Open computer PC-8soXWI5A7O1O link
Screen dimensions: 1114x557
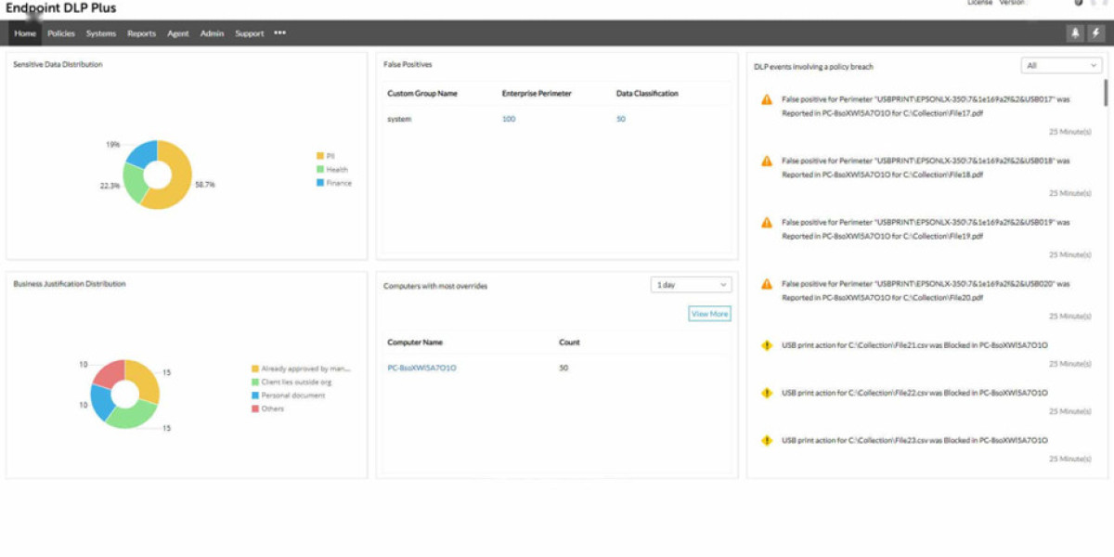coord(421,369)
